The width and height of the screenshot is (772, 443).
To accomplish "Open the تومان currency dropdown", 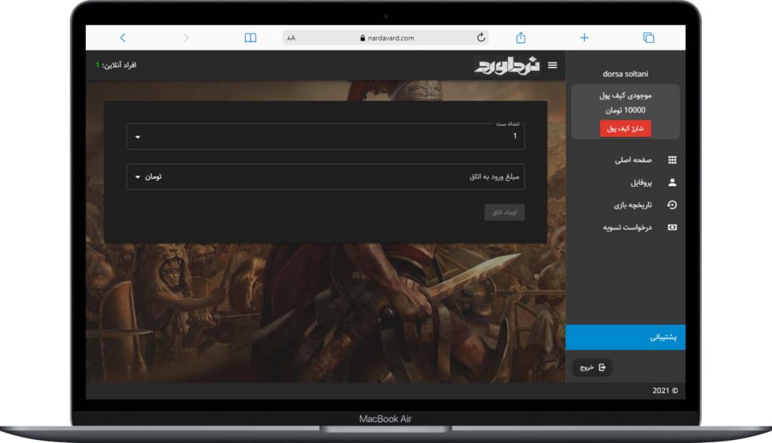I will pyautogui.click(x=148, y=177).
